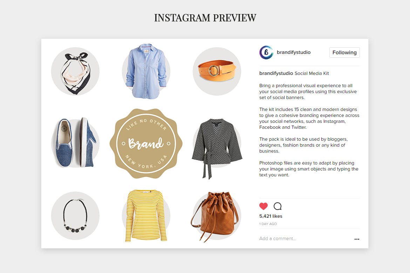
Task: Select the yellow striped top image
Action: [x=146, y=216]
